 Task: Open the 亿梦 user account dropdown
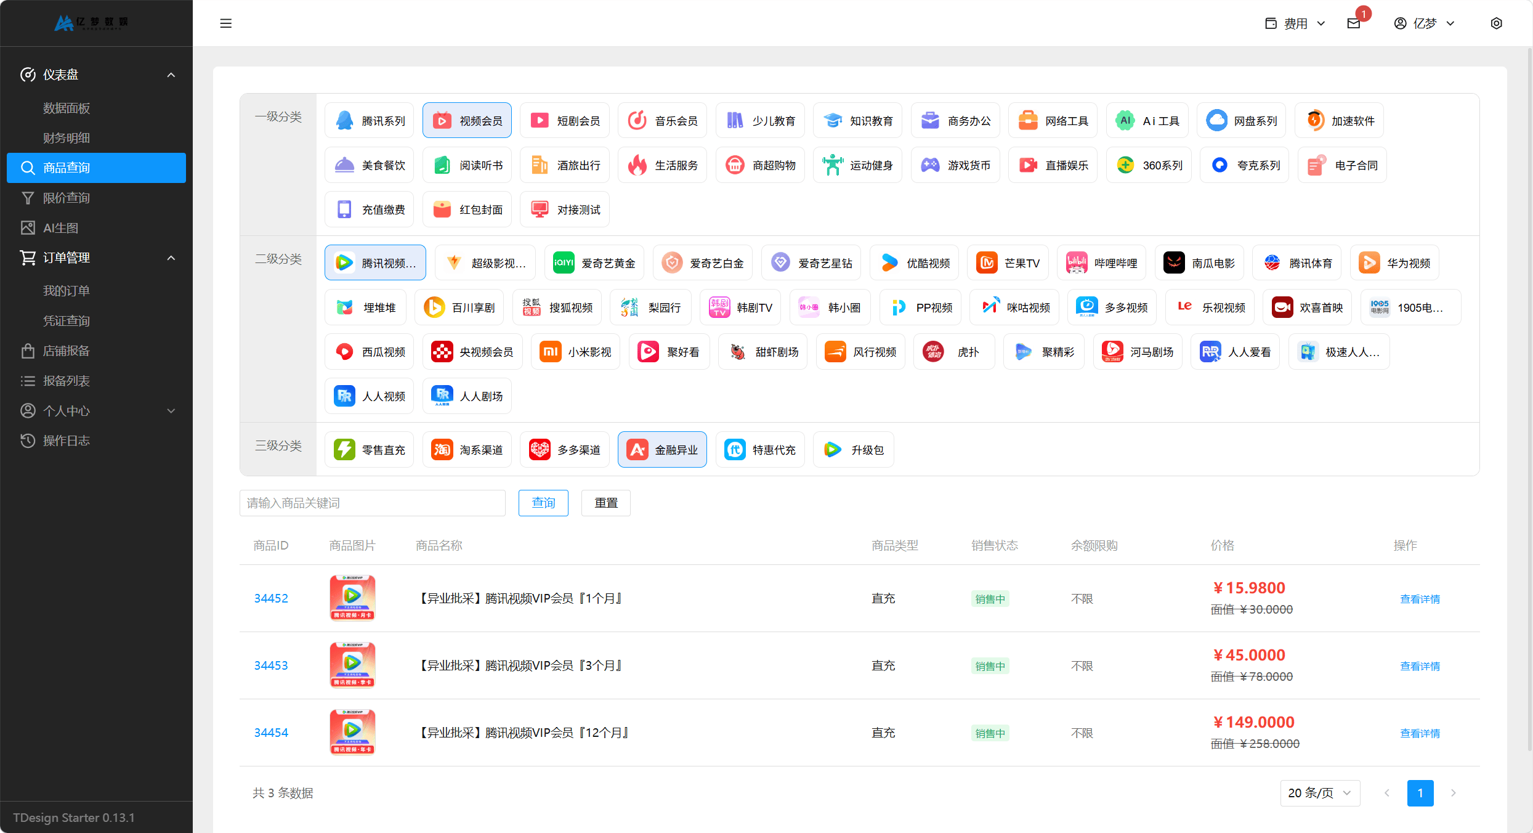tap(1425, 23)
